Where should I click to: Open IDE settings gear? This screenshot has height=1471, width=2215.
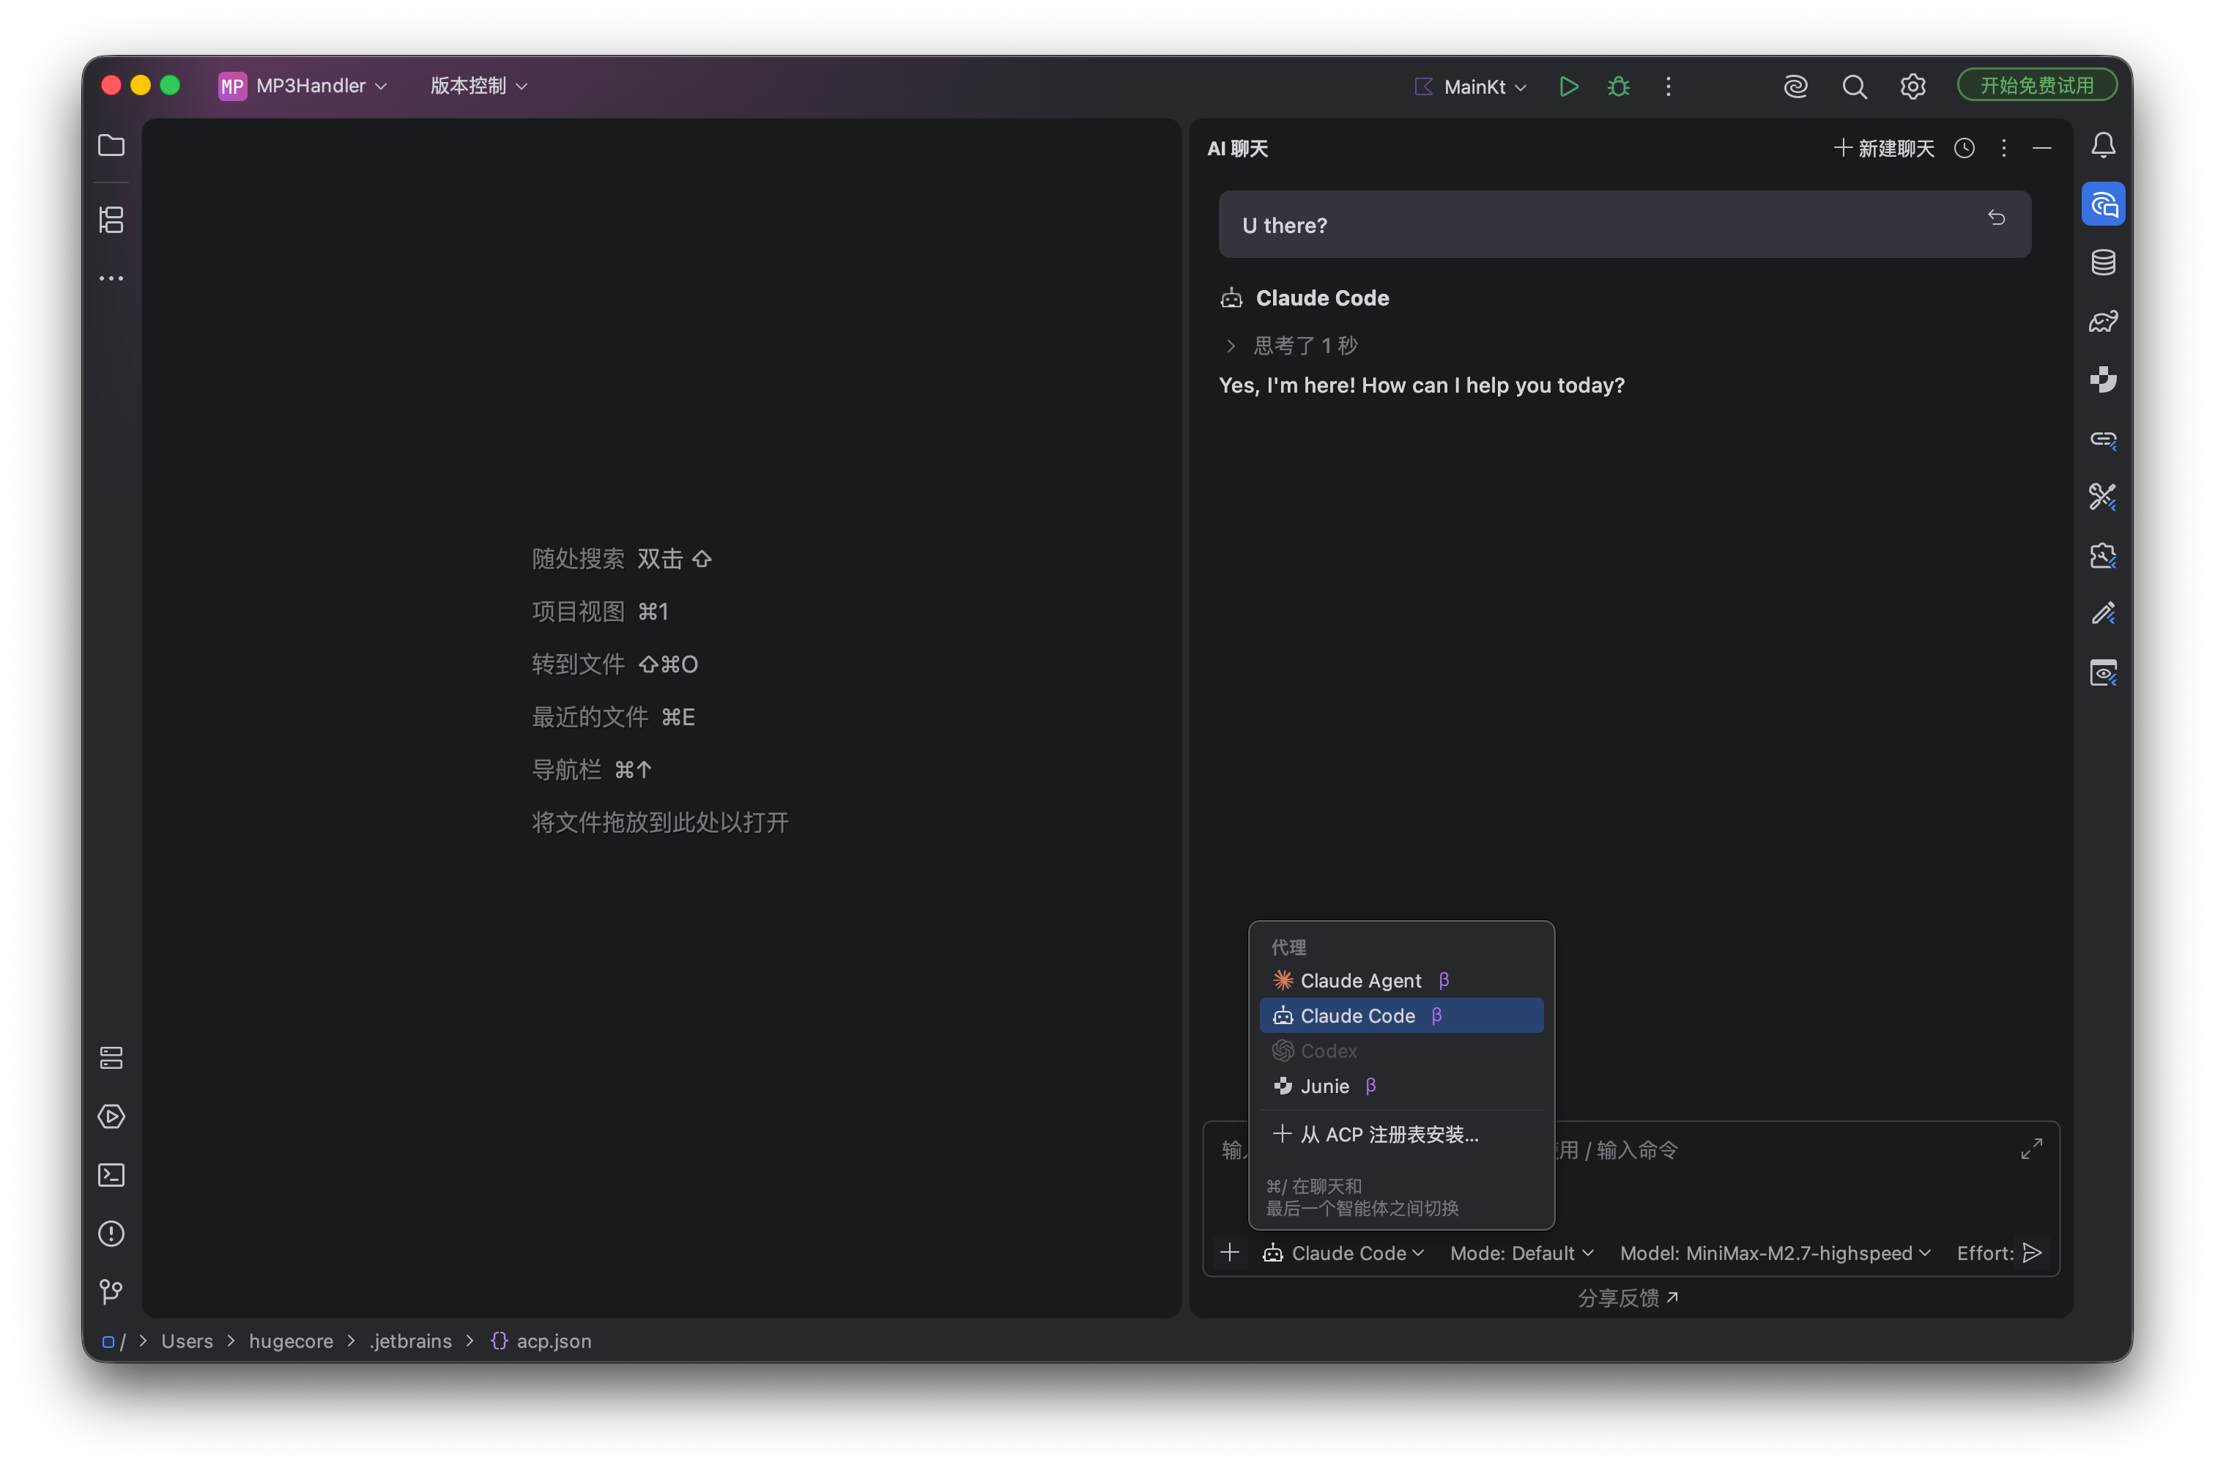1912,86
